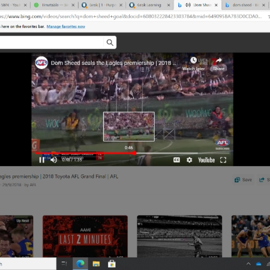Open the video settings gear
This screenshot has height=270, width=270.
click(189, 160)
